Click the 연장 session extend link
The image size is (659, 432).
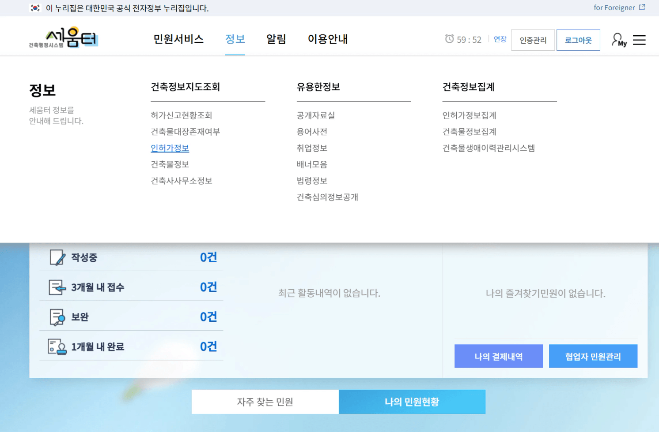coord(500,39)
